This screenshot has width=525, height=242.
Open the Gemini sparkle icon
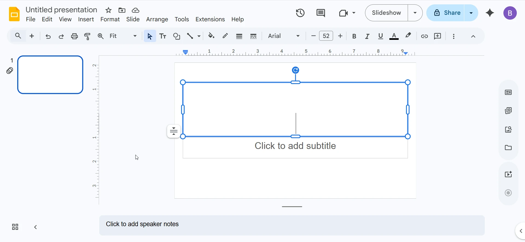pos(490,13)
